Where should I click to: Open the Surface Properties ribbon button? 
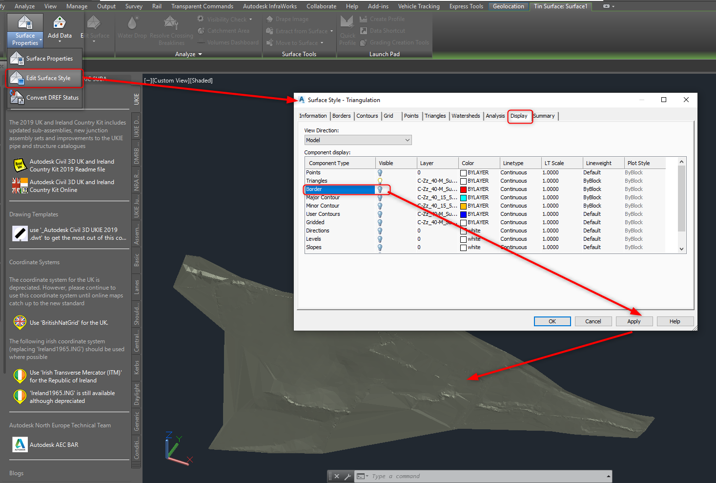pyautogui.click(x=25, y=30)
